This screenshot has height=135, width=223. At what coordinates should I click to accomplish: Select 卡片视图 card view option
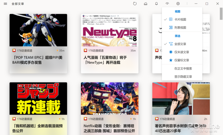pyautogui.click(x=182, y=19)
